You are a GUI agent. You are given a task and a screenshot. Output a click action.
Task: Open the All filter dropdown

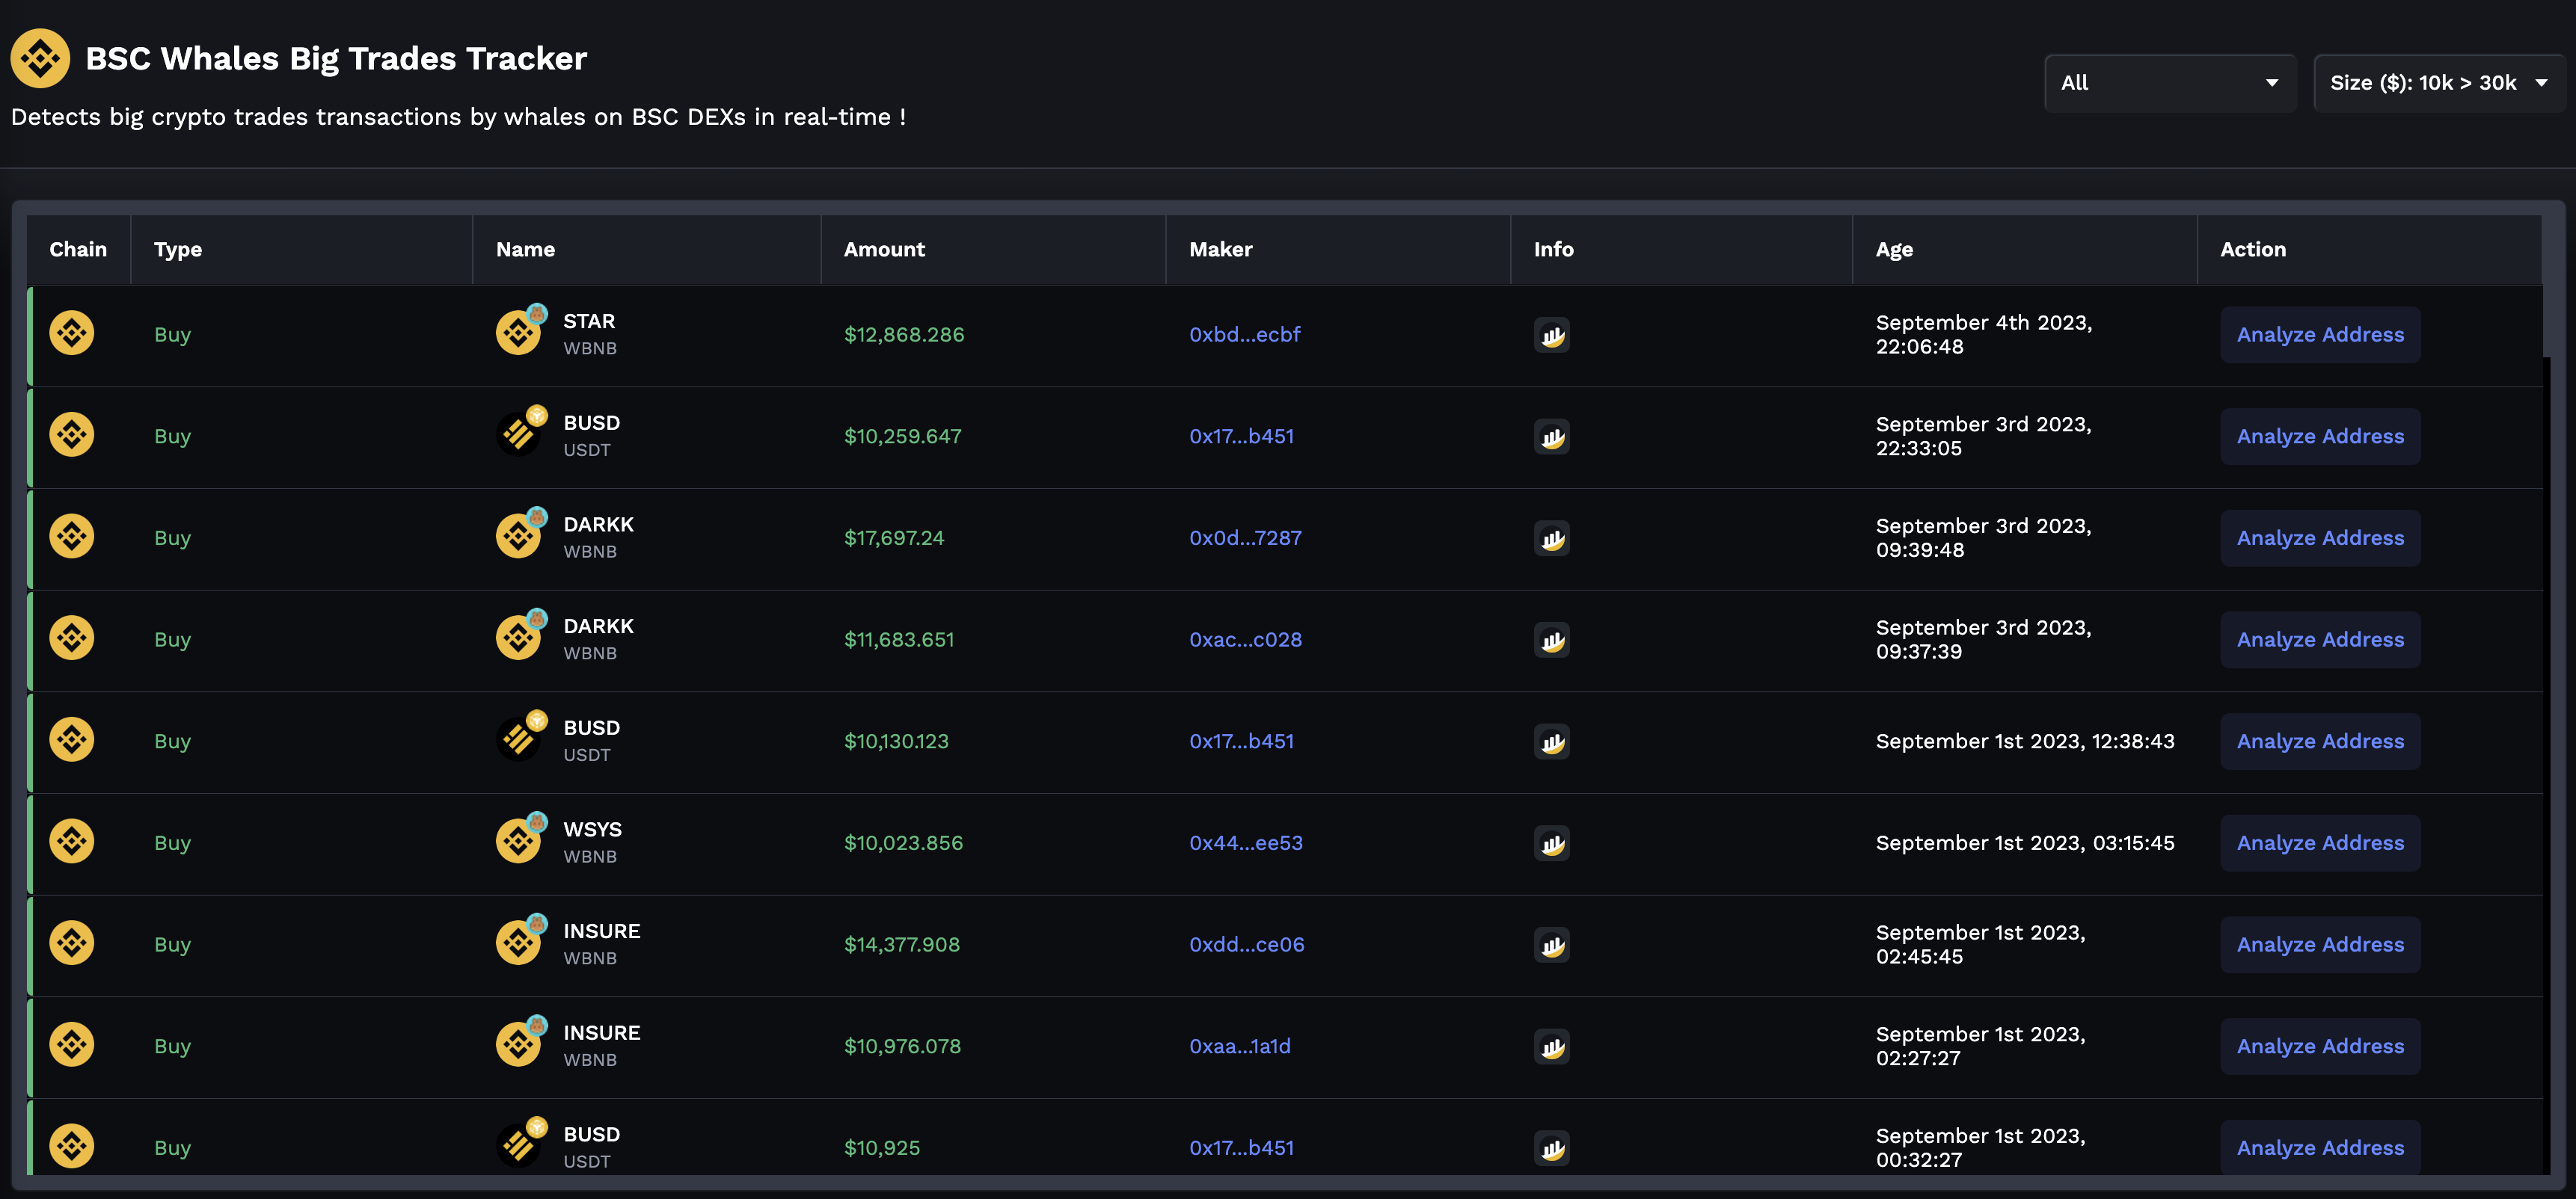coord(2168,83)
